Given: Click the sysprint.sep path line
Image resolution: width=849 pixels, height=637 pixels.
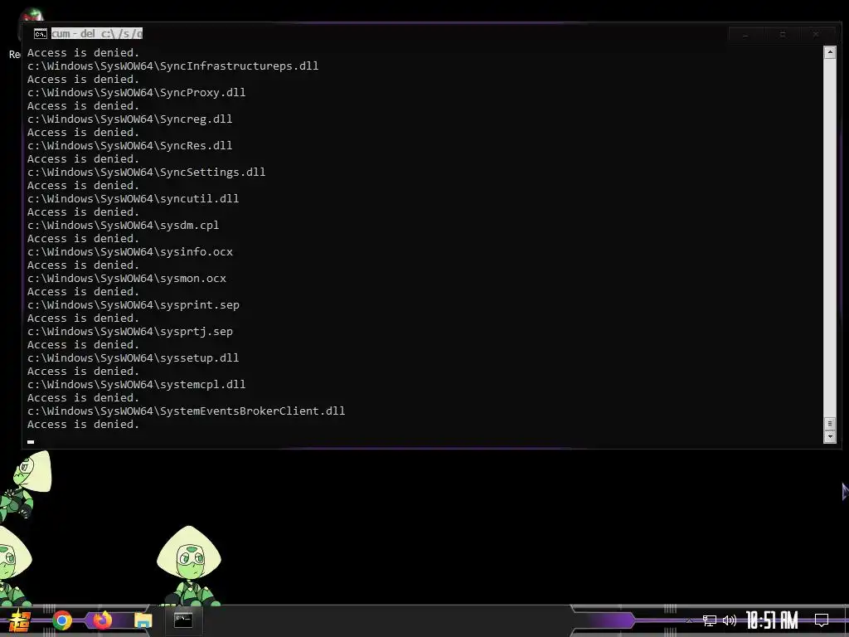Looking at the screenshot, I should coord(133,305).
